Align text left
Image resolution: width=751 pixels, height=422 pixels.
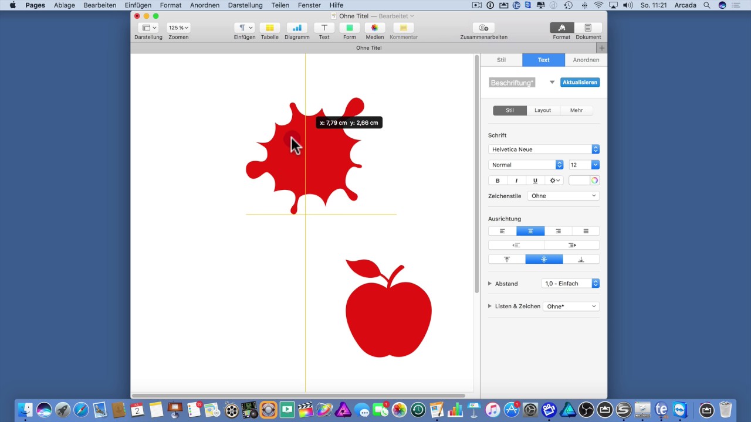[502, 231]
